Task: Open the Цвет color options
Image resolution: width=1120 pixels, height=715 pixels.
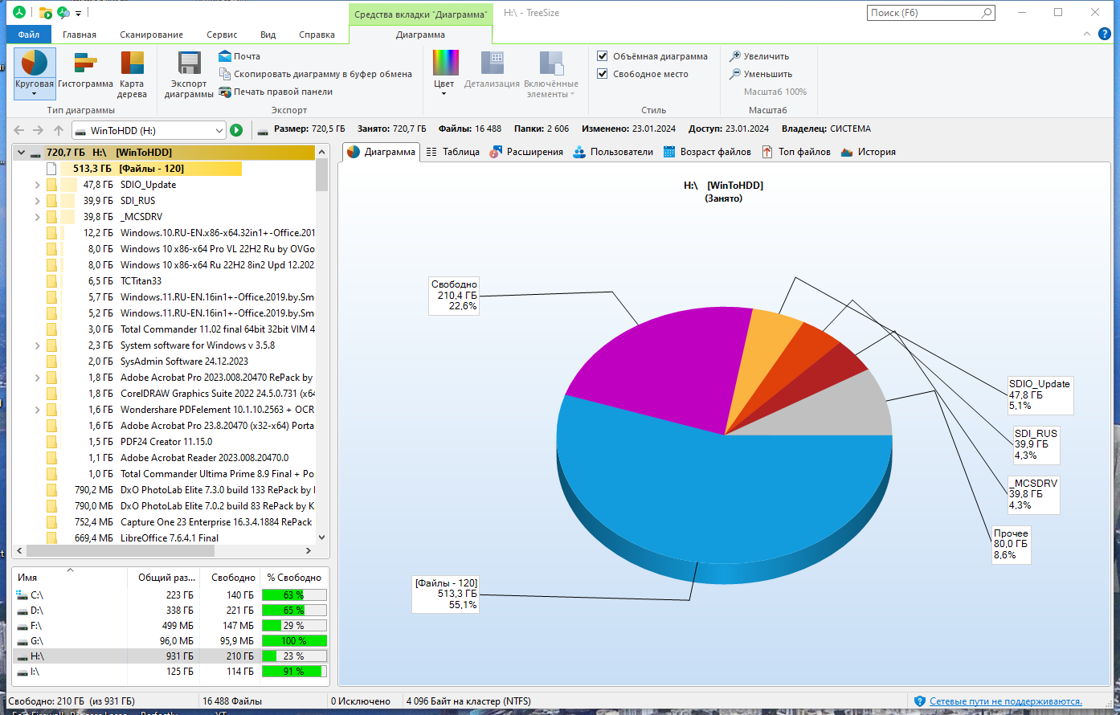Action: point(444,74)
